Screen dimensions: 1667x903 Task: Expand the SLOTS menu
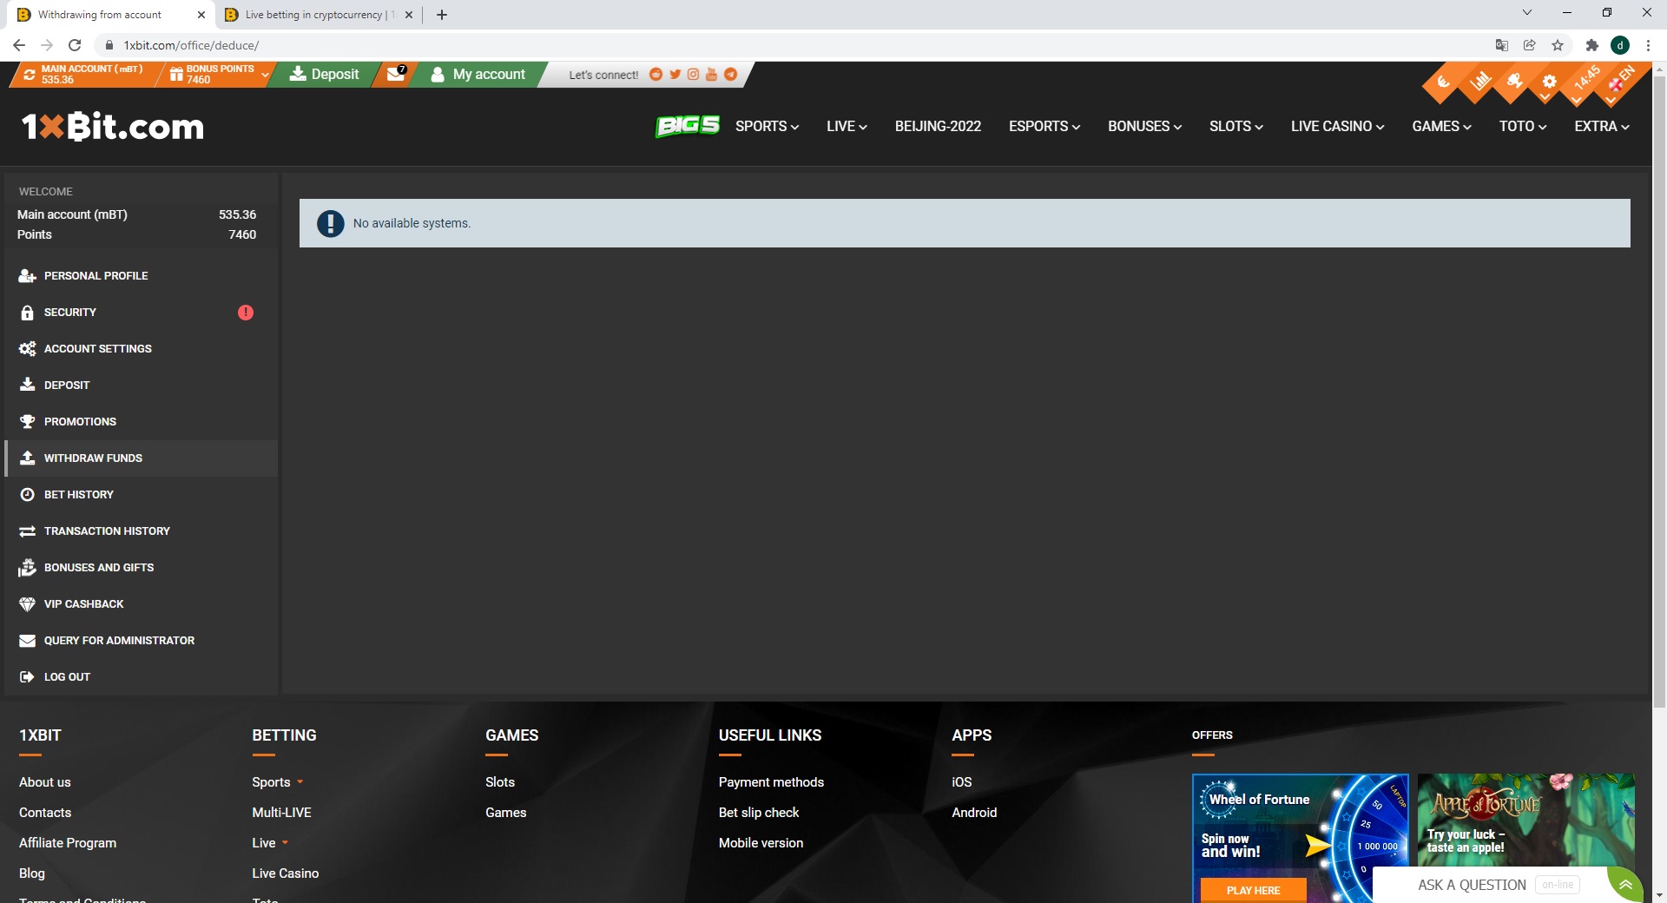pos(1235,127)
